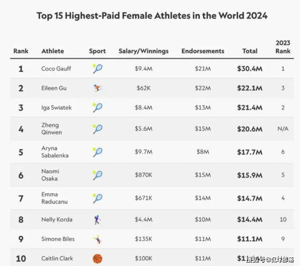Click the Endorsements column header

tap(203, 51)
